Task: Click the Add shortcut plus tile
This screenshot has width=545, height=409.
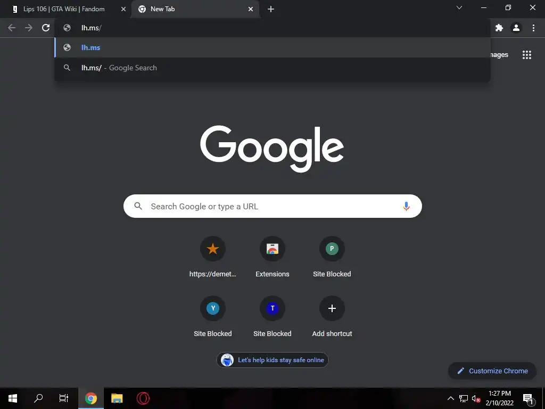Action: 332,317
